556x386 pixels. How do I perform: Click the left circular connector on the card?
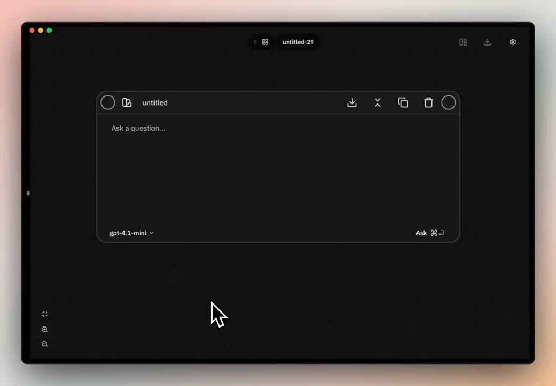tap(108, 102)
